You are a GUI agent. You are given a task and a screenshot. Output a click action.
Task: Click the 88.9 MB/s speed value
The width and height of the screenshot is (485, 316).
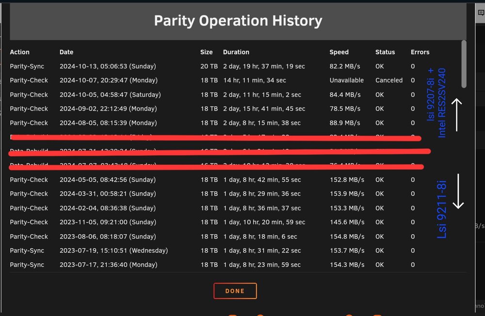pyautogui.click(x=345, y=123)
